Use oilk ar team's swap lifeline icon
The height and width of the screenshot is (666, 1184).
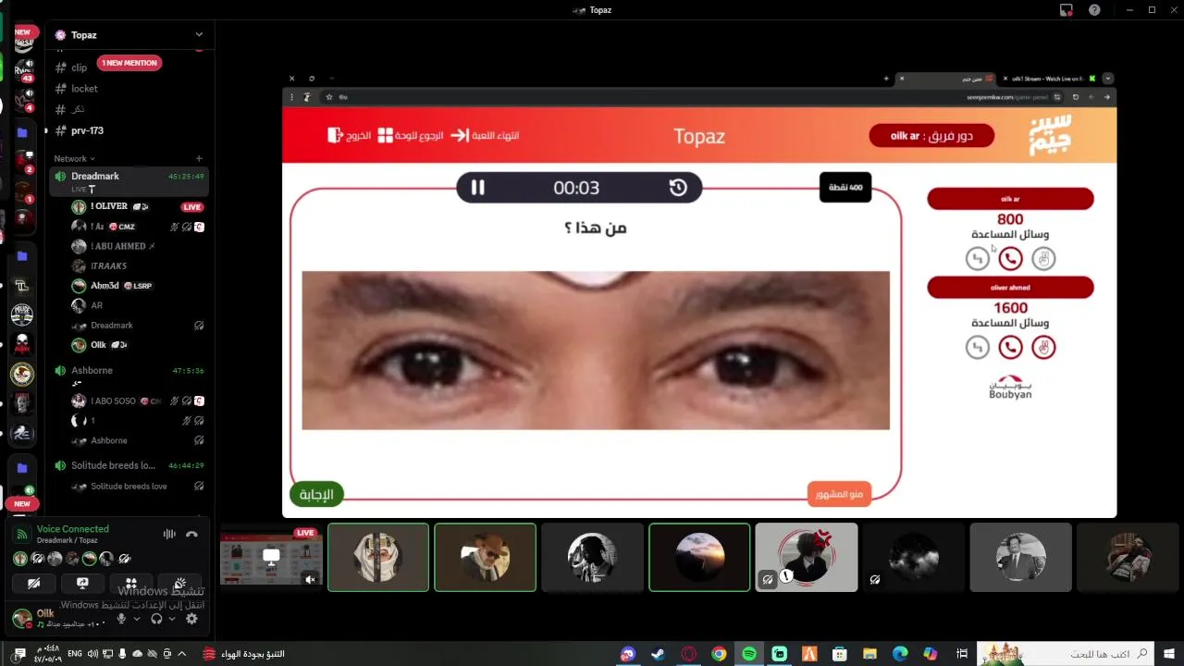click(977, 259)
